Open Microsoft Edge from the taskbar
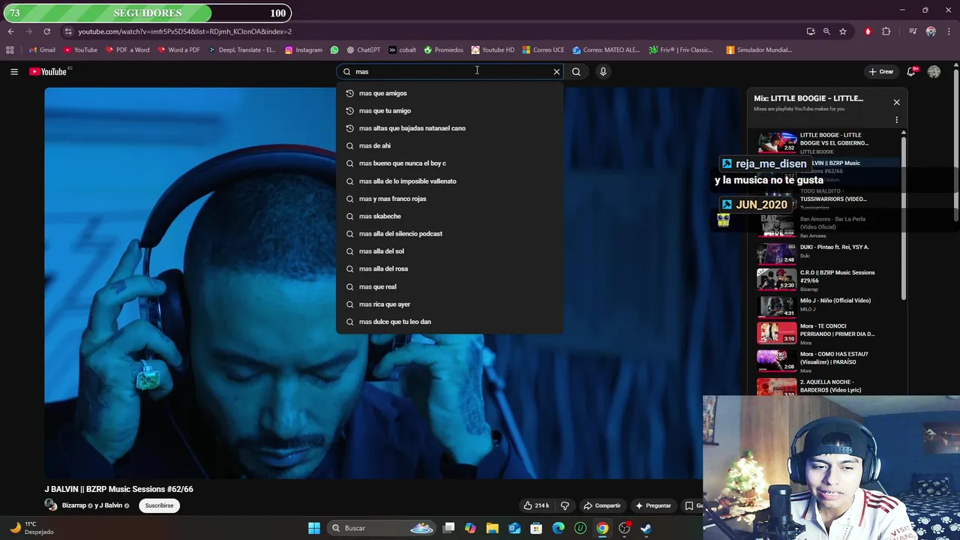The width and height of the screenshot is (960, 540). click(558, 528)
